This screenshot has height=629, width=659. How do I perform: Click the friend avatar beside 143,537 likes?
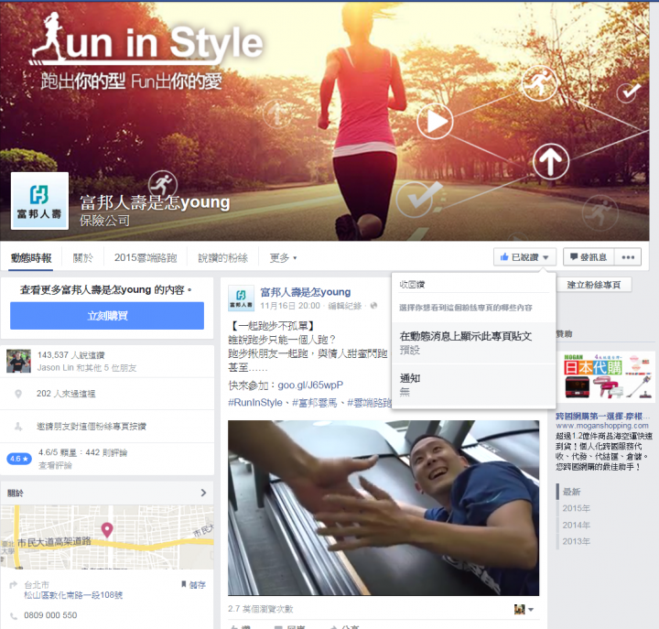coord(18,361)
